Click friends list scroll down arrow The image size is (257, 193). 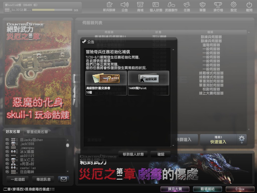pos(68,171)
